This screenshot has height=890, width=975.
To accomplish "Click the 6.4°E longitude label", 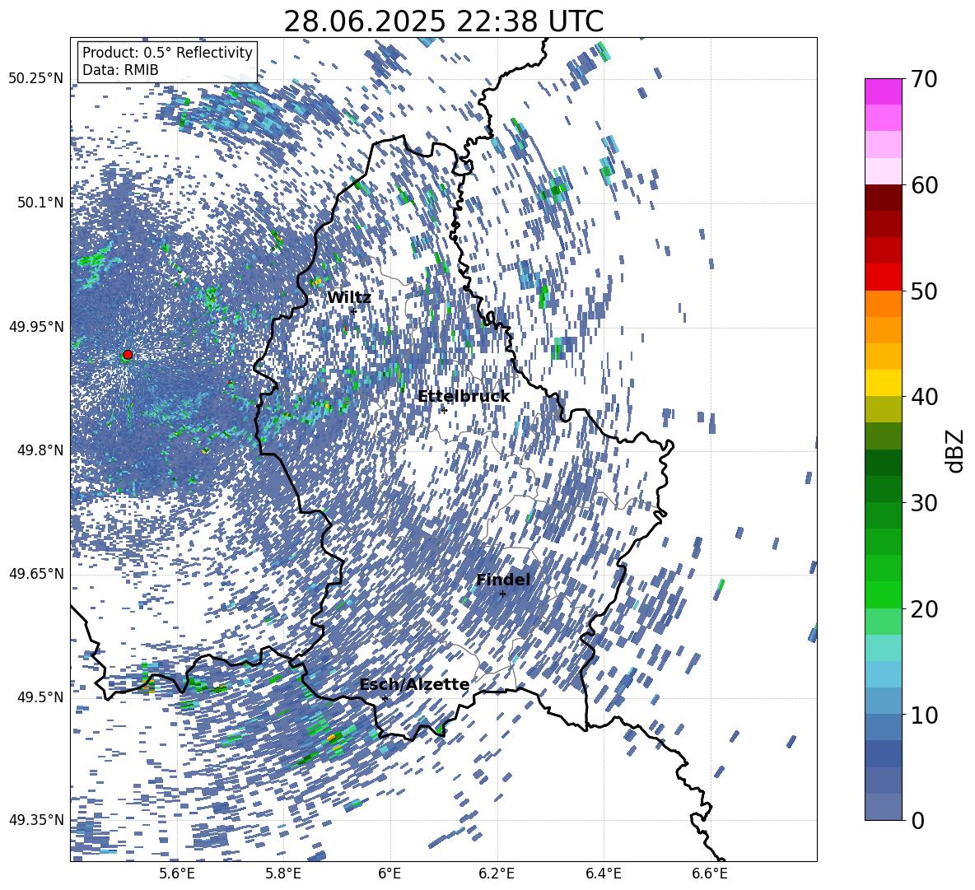I will [x=603, y=874].
